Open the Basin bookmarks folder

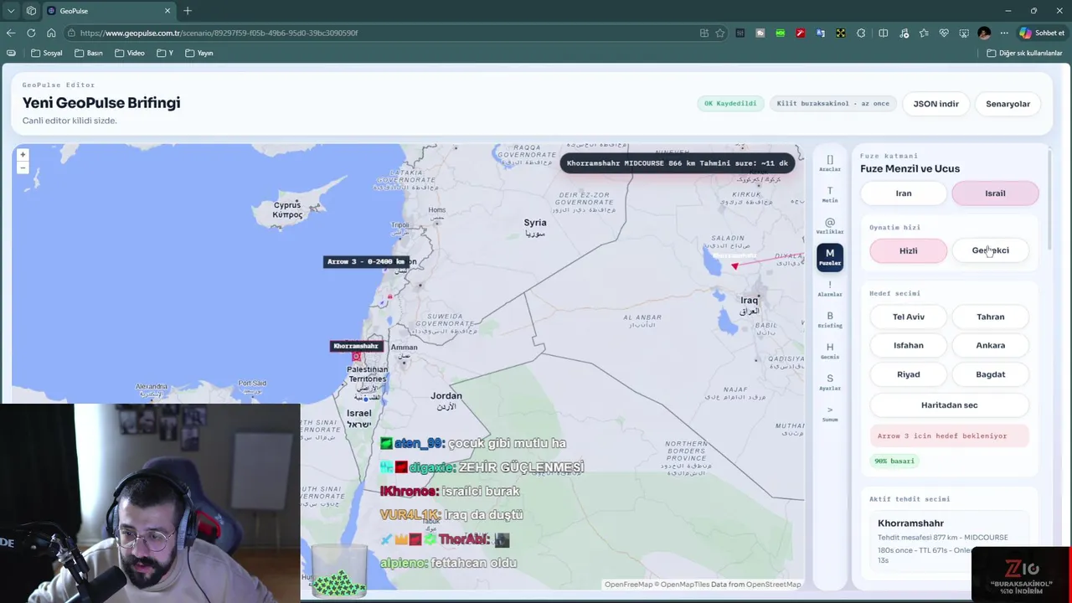pyautogui.click(x=88, y=53)
